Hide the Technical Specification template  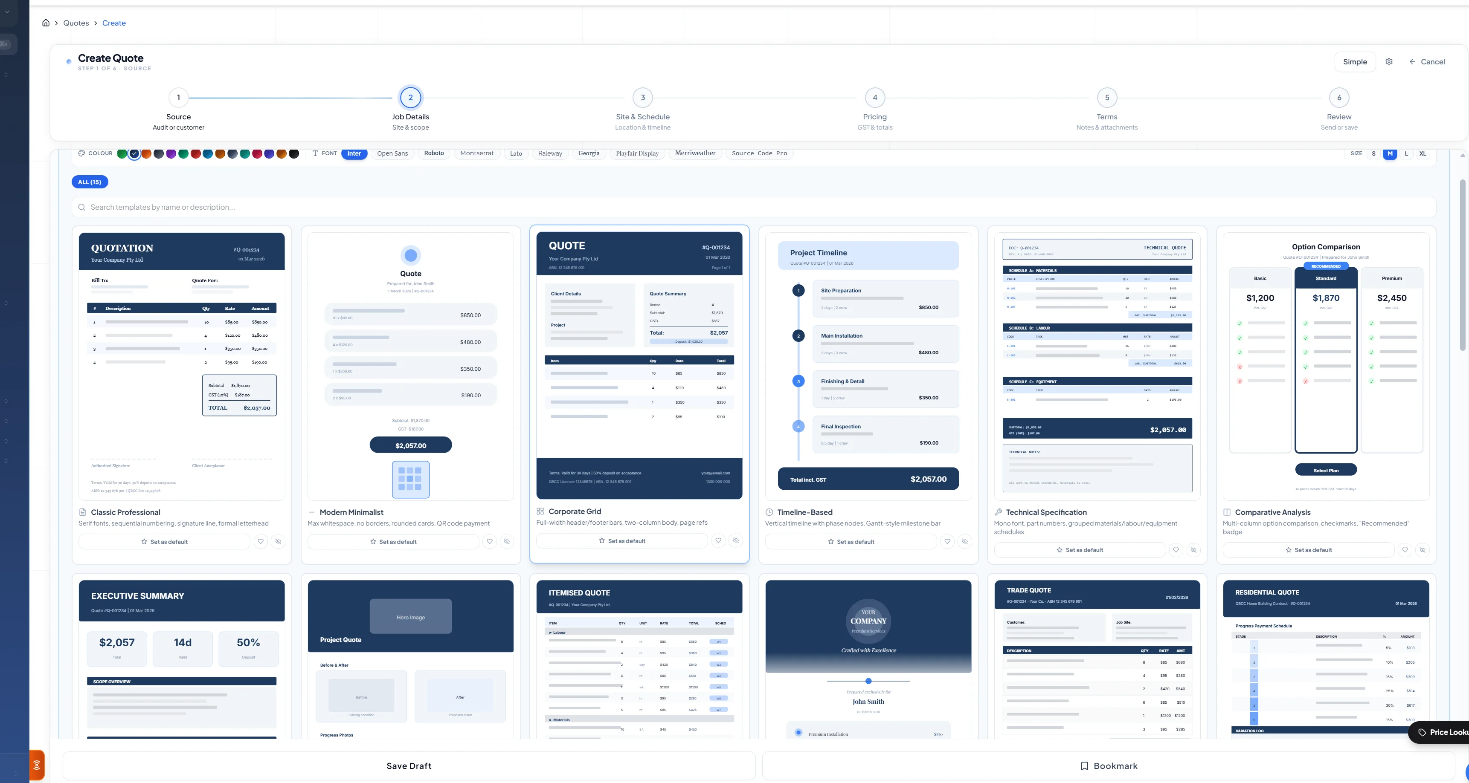click(x=1193, y=550)
